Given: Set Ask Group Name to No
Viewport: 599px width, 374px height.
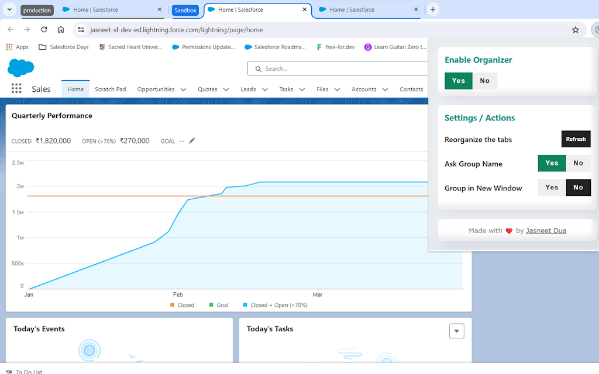Looking at the screenshot, I should click(578, 163).
